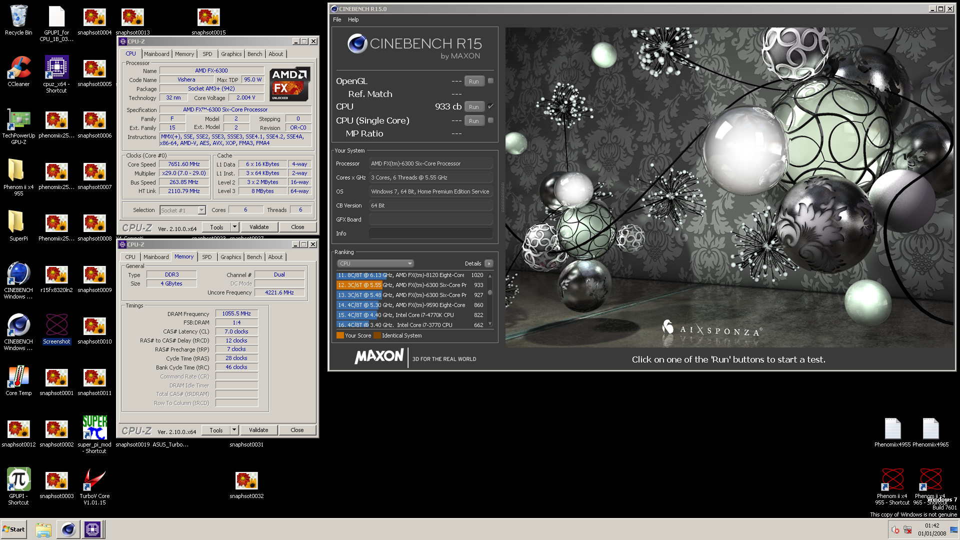Run the OpenGL benchmark
960x540 pixels.
pyautogui.click(x=474, y=81)
